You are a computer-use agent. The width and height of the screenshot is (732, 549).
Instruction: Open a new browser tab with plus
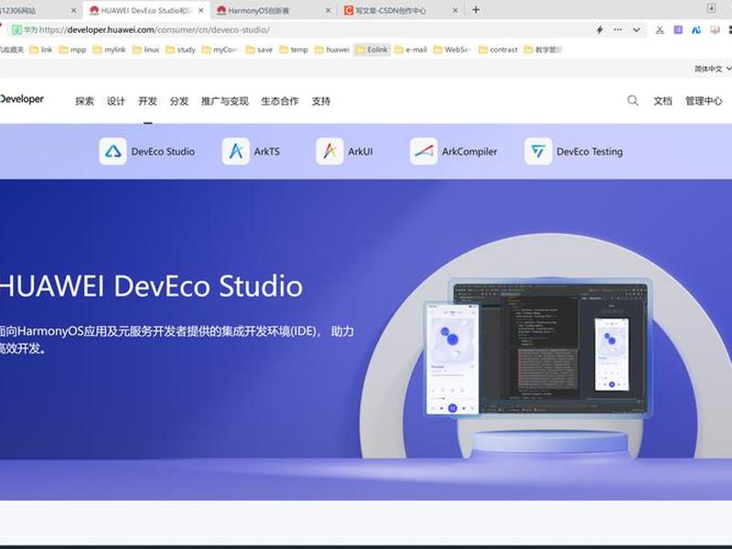(x=476, y=10)
